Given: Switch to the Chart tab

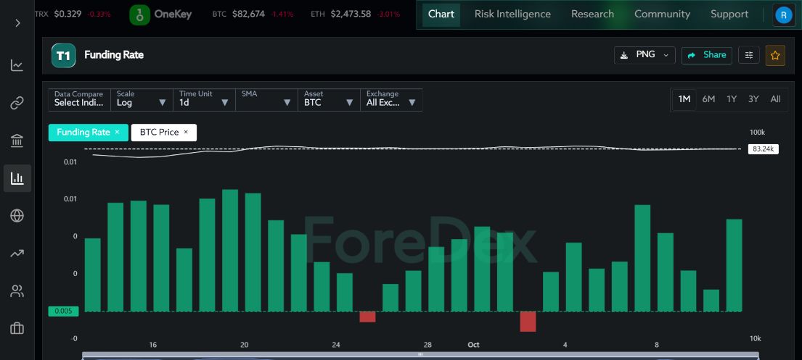Looking at the screenshot, I should click(x=441, y=14).
